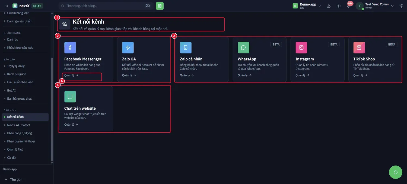Click the Instagram camera icon
The height and width of the screenshot is (184, 407).
point(301,47)
